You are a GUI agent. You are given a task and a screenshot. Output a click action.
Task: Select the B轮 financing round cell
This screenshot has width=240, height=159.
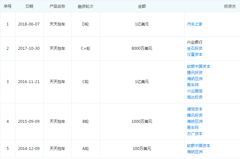[x=85, y=122]
